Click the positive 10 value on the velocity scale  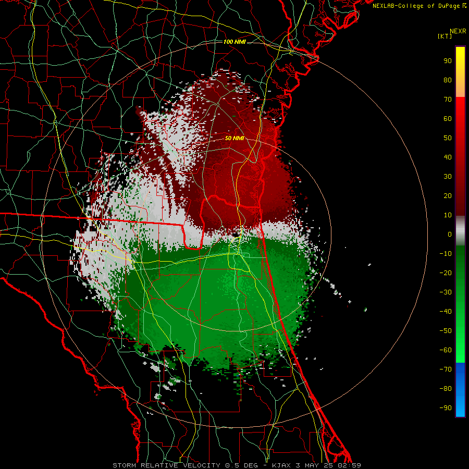coord(448,215)
